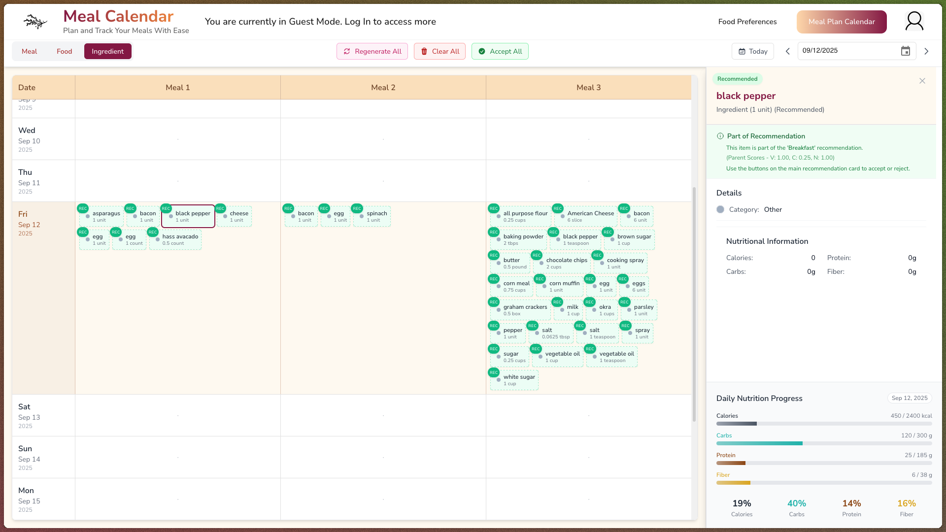
Task: Click Accept All button
Action: pyautogui.click(x=500, y=51)
